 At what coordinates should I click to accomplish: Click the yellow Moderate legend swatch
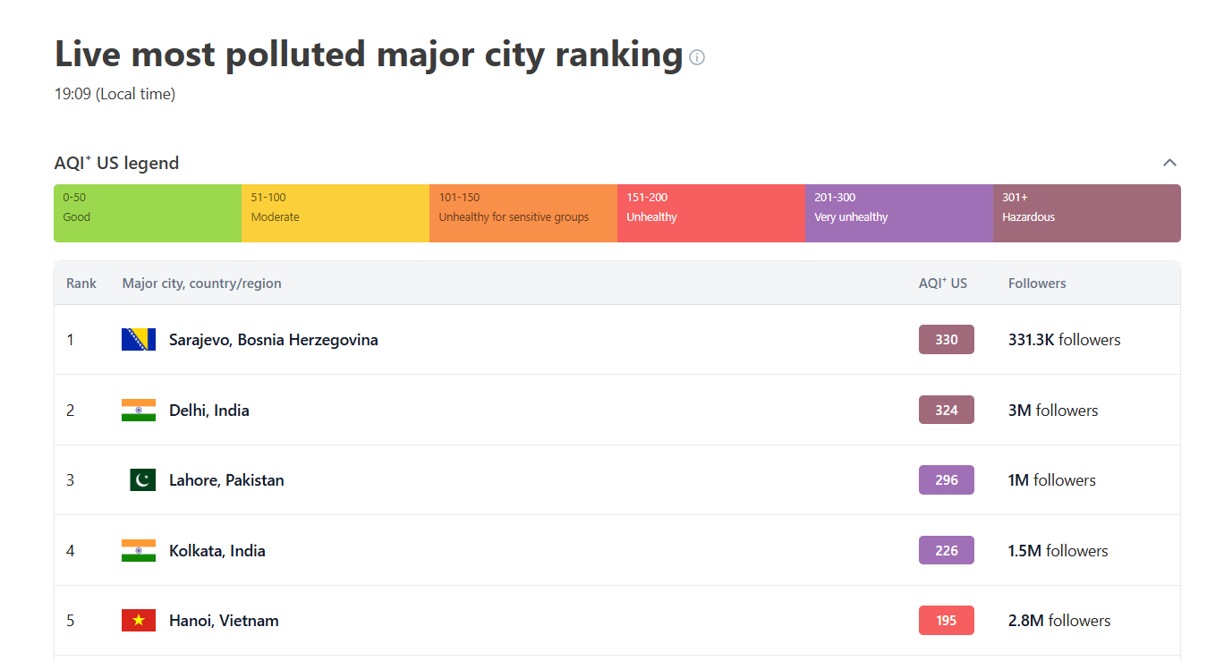click(x=336, y=213)
